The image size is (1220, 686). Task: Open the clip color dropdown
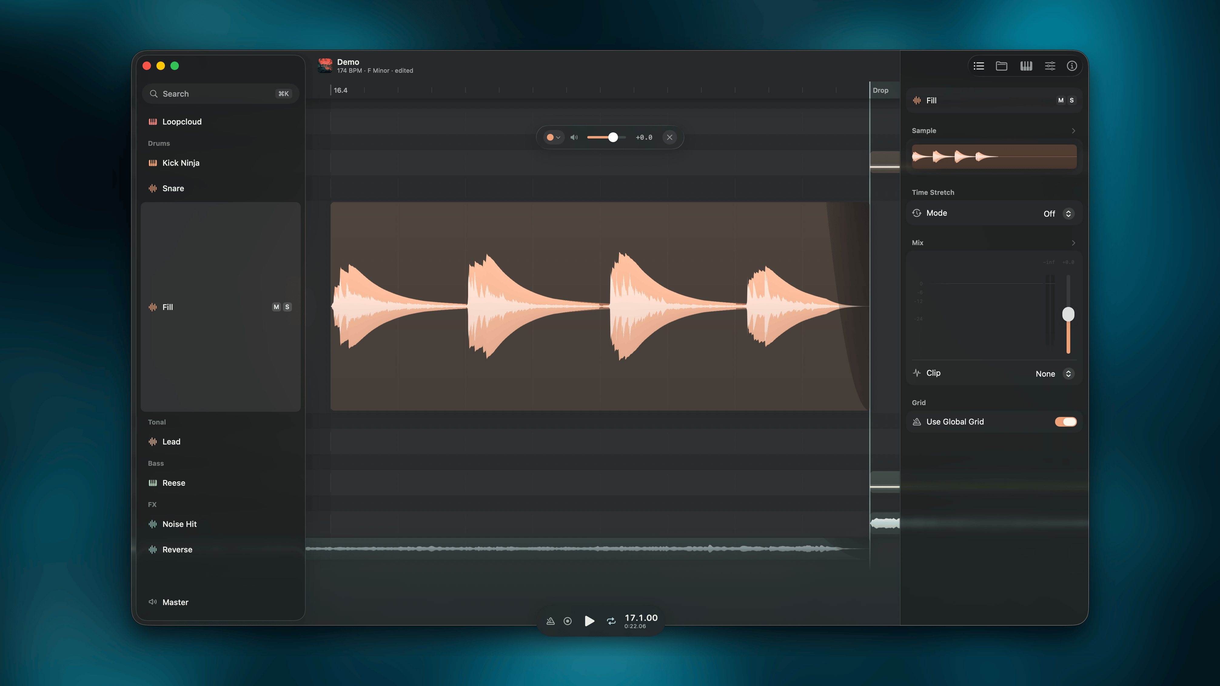[553, 137]
